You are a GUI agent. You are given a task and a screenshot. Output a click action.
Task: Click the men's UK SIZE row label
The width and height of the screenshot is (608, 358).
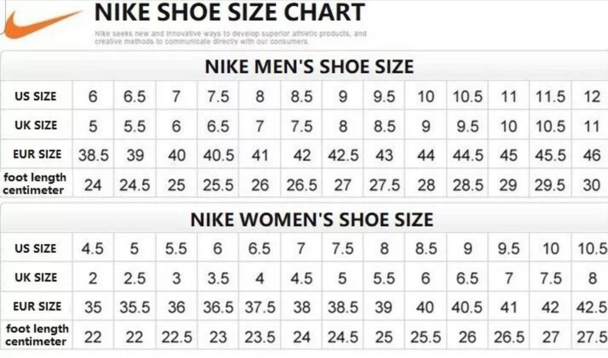pyautogui.click(x=36, y=125)
